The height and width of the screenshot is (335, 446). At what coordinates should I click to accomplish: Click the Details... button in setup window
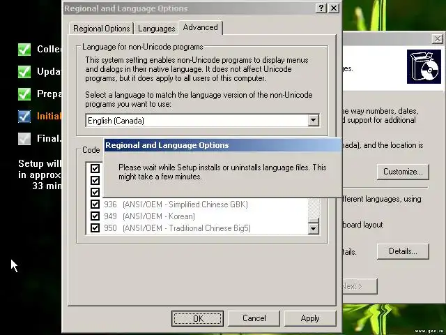[403, 251]
